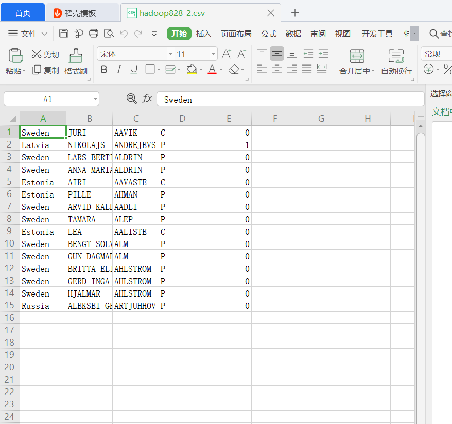Open Print Preview icon
Screen dimensions: 452x424
coord(109,34)
